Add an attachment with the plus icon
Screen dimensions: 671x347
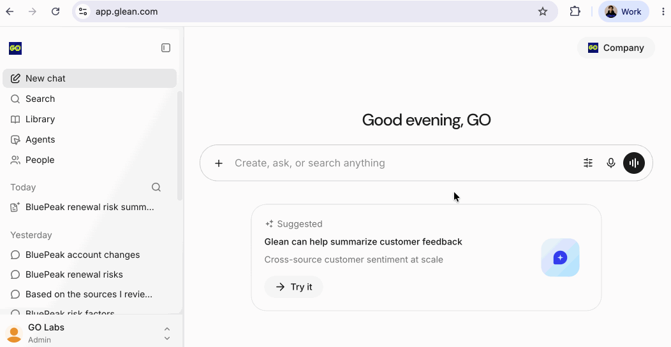[x=219, y=163]
